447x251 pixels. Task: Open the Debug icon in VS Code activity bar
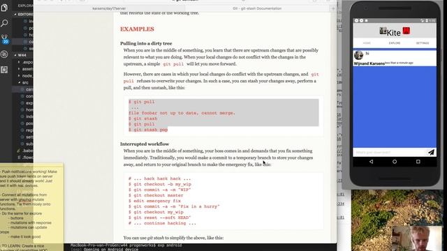click(4, 54)
